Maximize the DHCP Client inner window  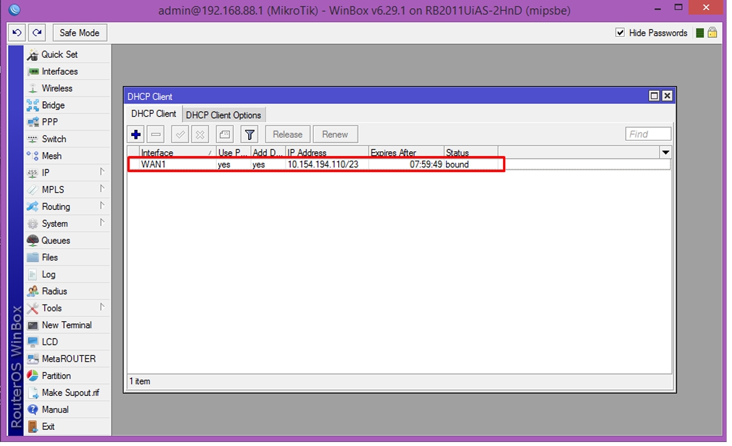pyautogui.click(x=655, y=95)
